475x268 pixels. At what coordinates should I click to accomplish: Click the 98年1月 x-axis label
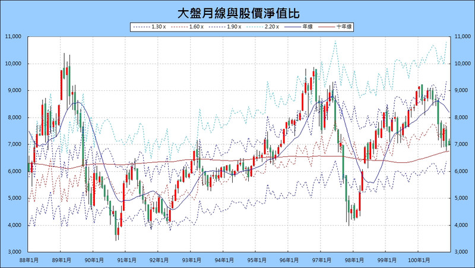(x=354, y=260)
